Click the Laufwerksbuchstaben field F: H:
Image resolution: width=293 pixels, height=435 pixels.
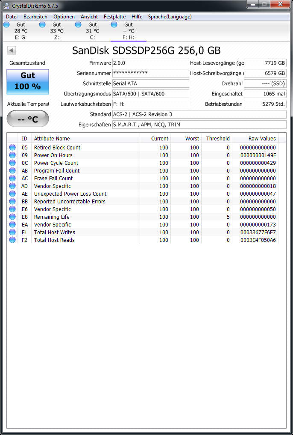coord(150,104)
